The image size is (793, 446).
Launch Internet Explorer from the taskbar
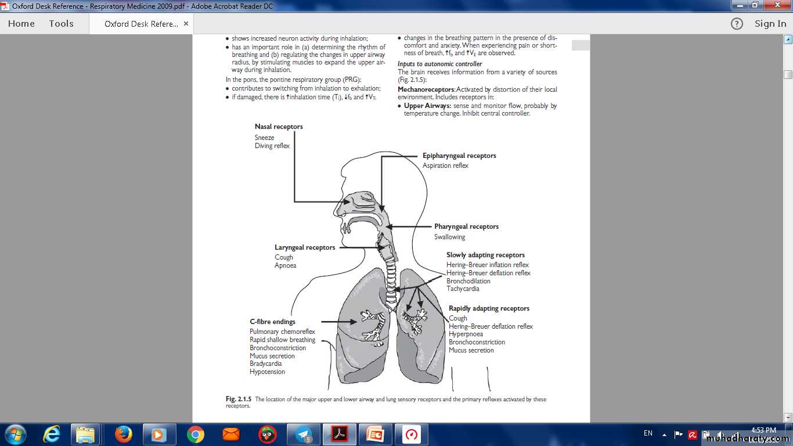tap(52, 434)
